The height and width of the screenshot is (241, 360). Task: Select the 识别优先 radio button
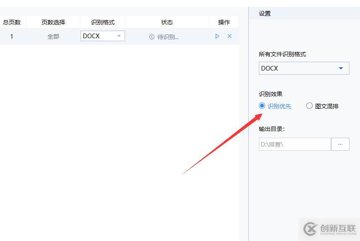(262, 106)
